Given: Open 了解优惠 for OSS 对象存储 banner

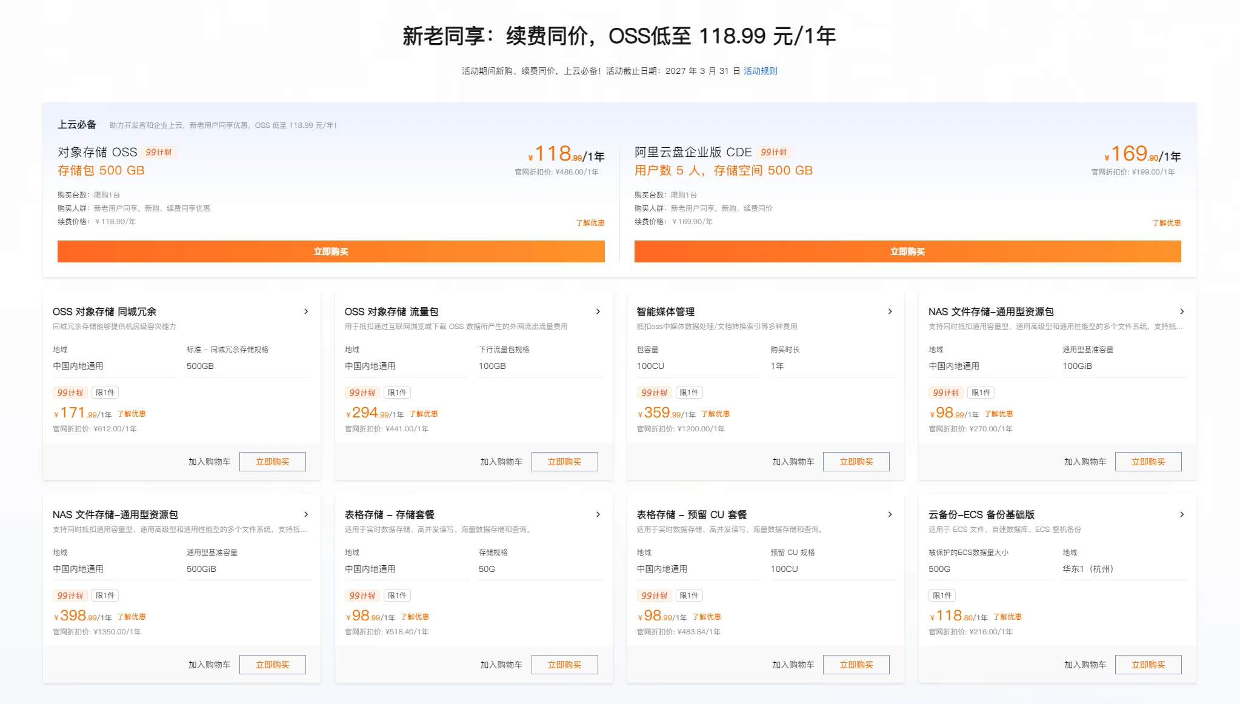Looking at the screenshot, I should click(590, 223).
